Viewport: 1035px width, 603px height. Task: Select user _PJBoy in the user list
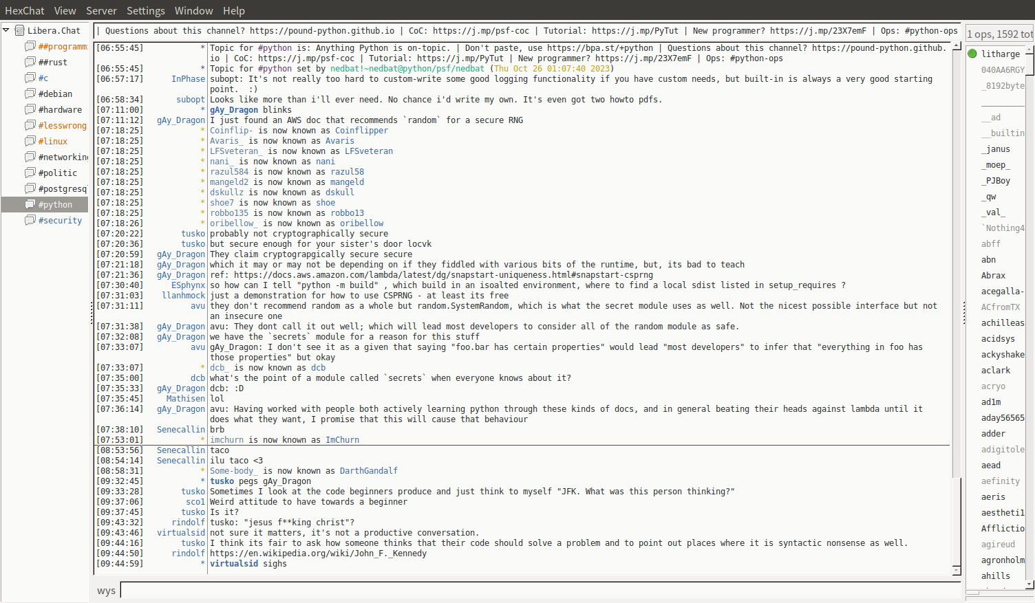tap(996, 181)
